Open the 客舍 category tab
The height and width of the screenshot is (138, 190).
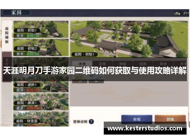point(163,64)
